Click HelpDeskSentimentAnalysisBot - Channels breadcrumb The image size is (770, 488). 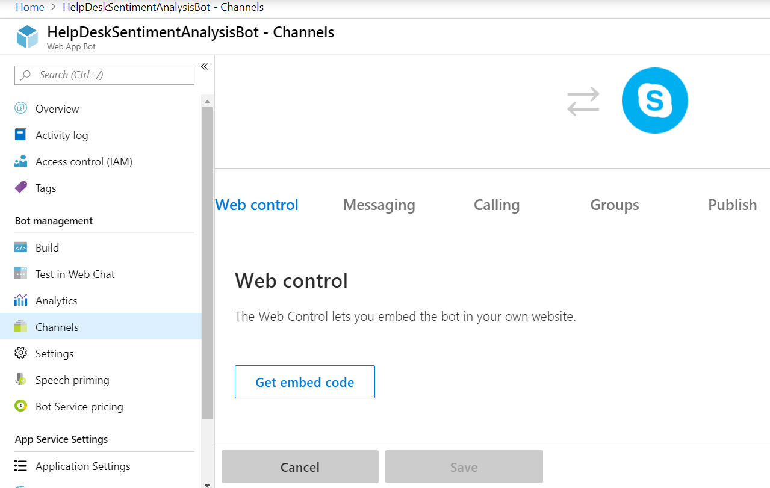point(163,7)
